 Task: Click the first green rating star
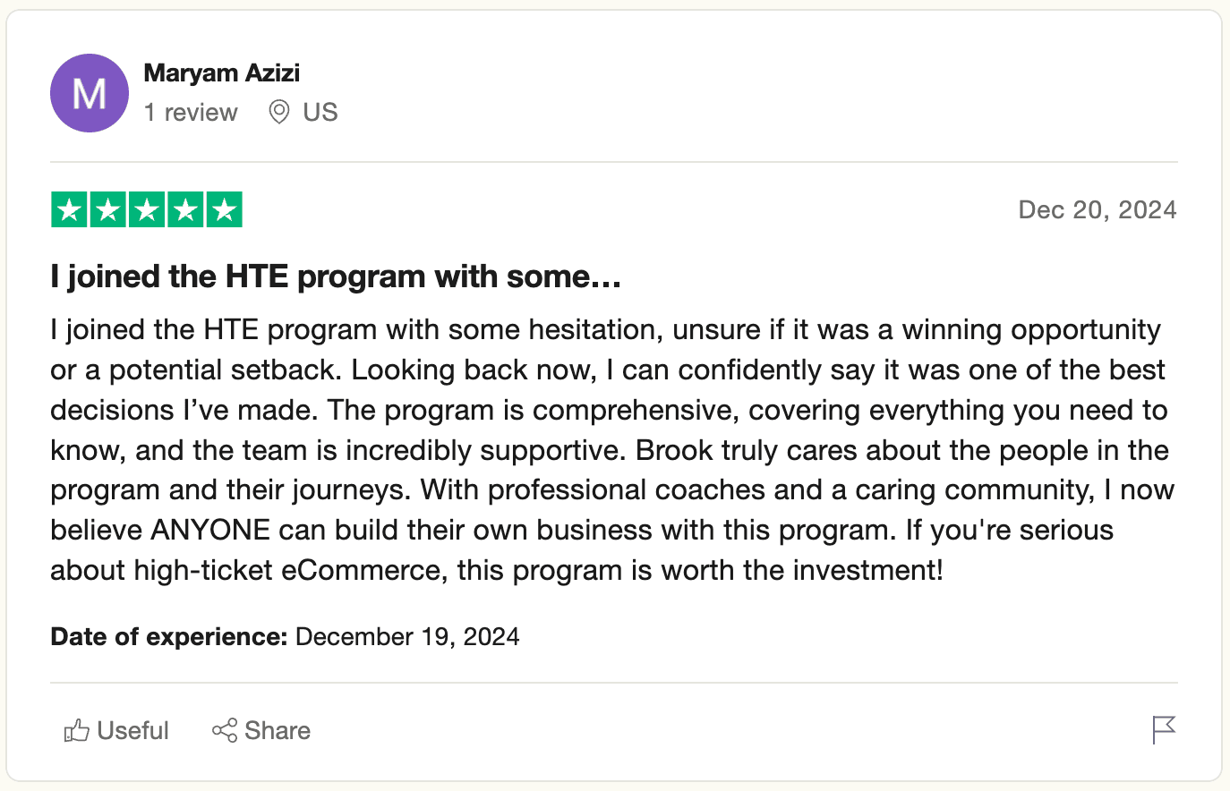click(69, 210)
